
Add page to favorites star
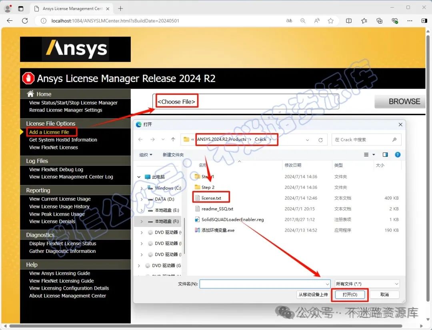pyautogui.click(x=331, y=21)
